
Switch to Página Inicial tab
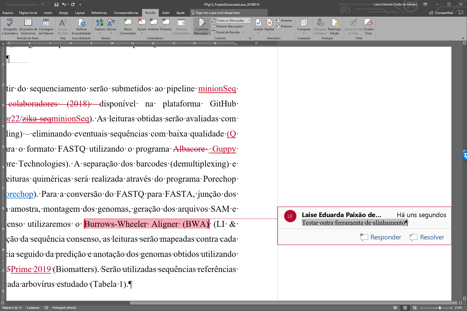pyautogui.click(x=28, y=13)
